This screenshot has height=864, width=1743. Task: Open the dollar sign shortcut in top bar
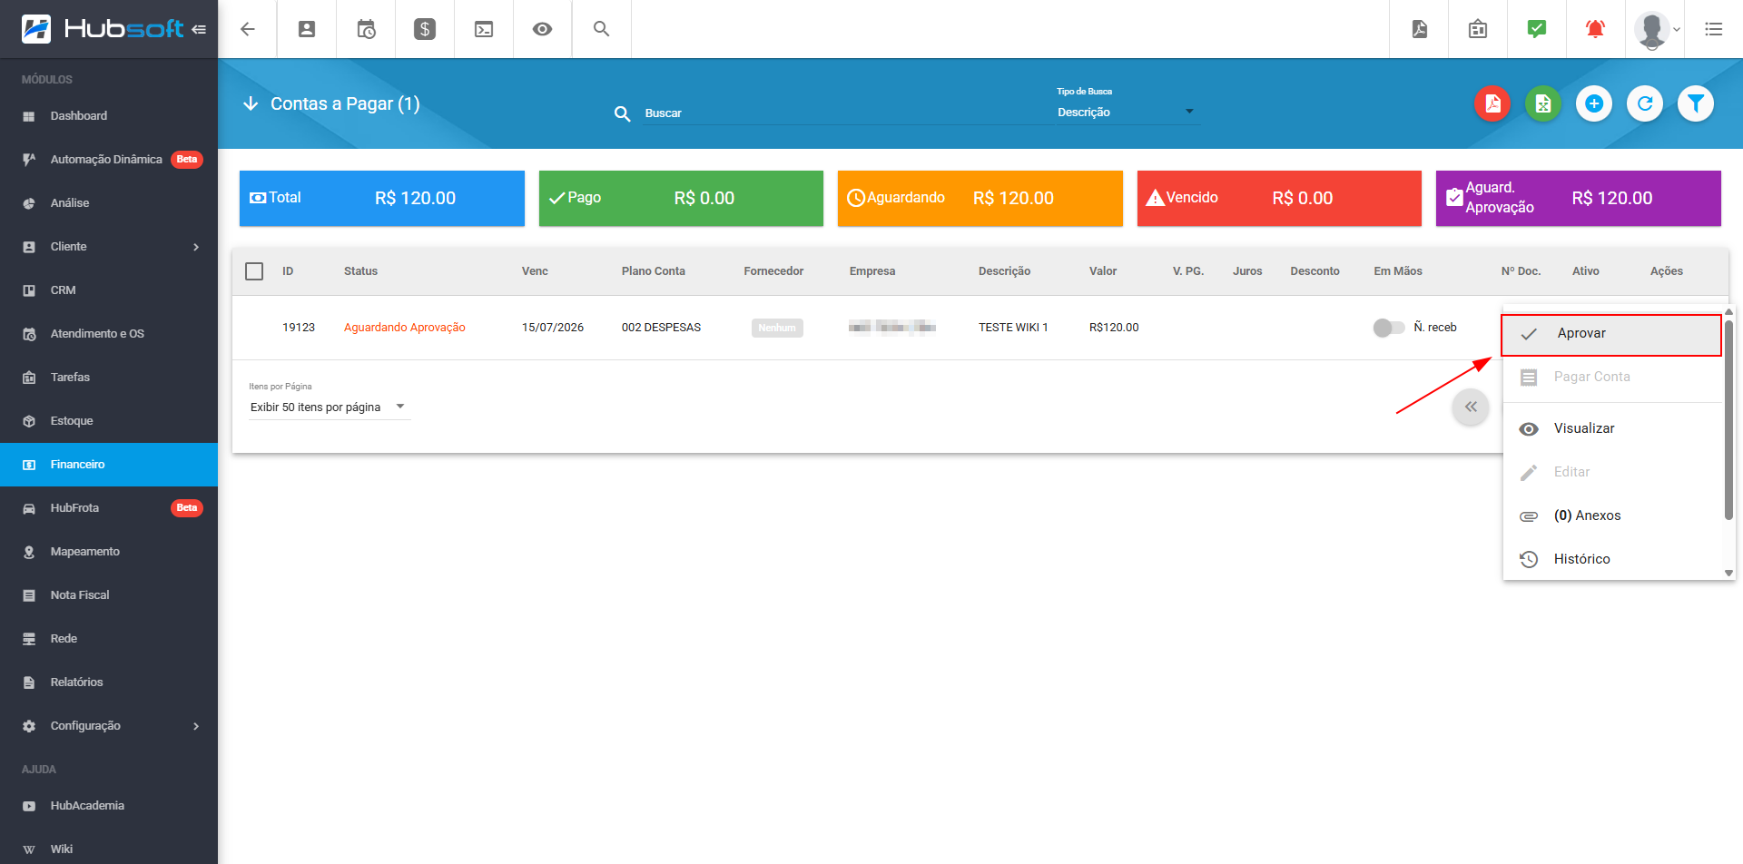tap(425, 29)
